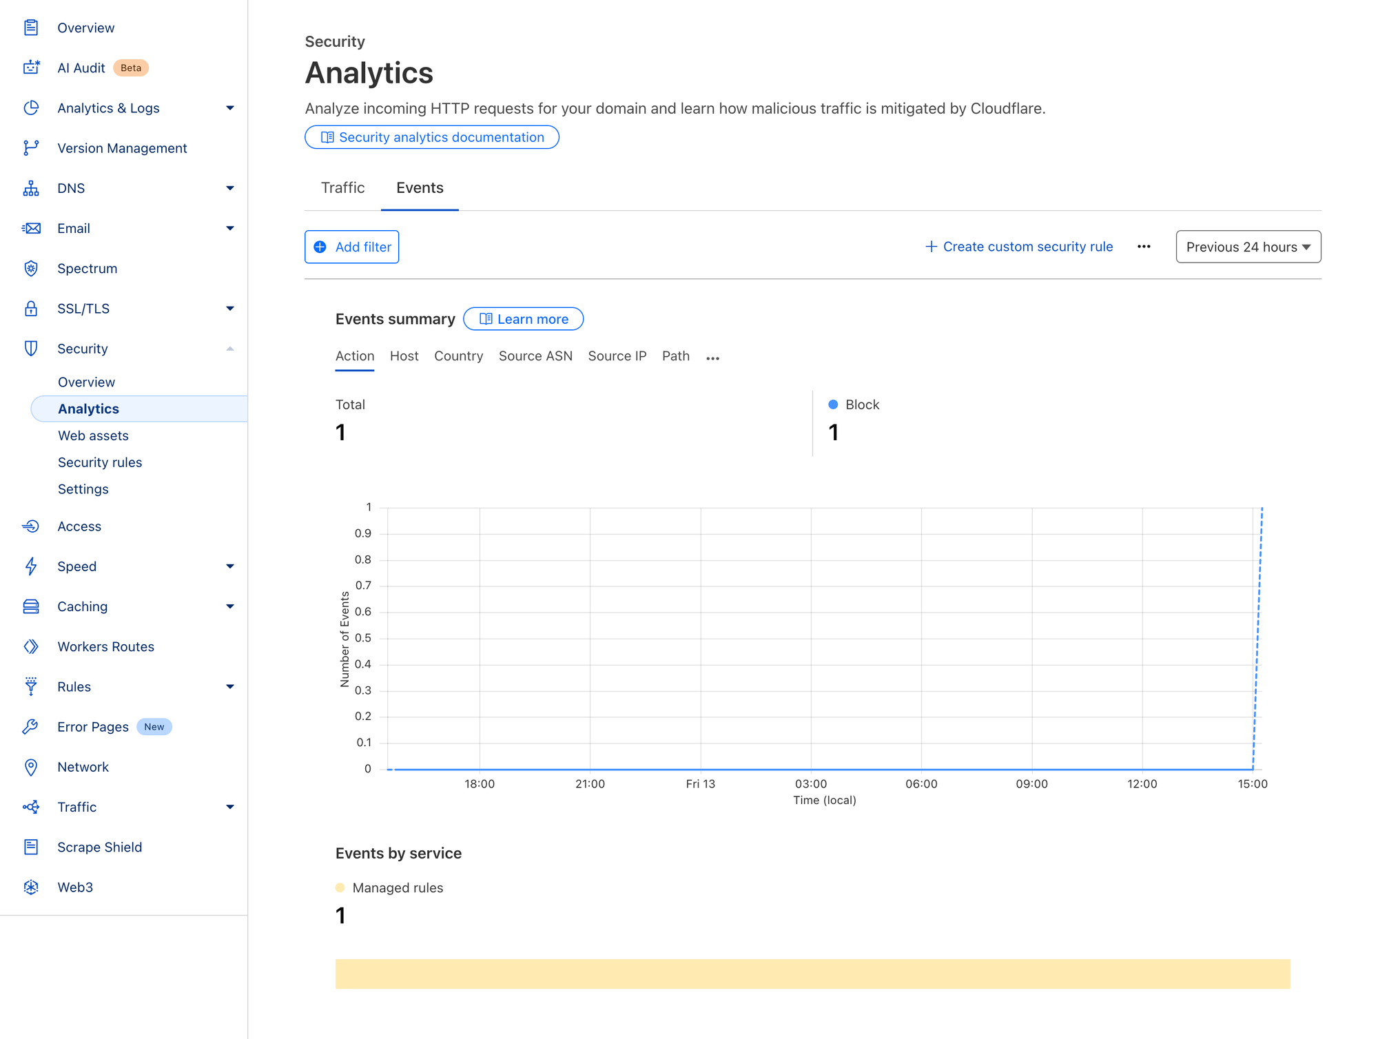Image resolution: width=1378 pixels, height=1039 pixels.
Task: Open the Overview clipboard icon in sidebar
Action: [x=31, y=28]
